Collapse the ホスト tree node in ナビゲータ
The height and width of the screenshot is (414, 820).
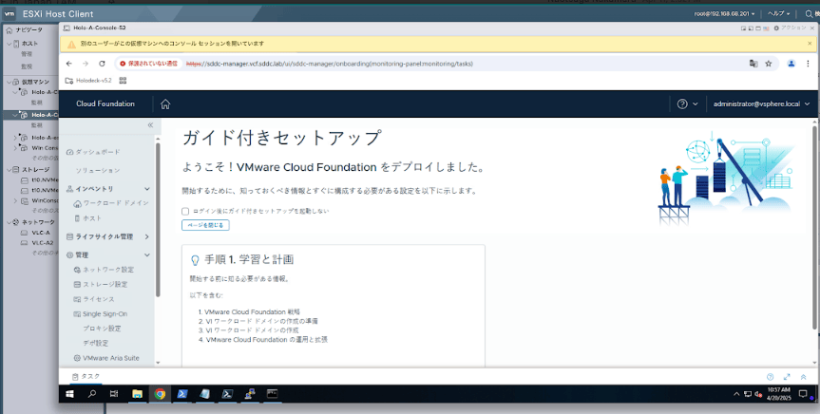coord(9,44)
